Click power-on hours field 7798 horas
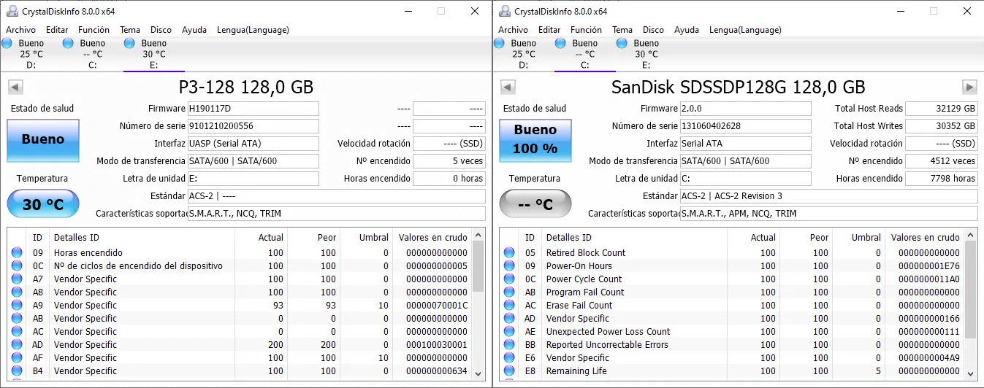This screenshot has width=984, height=388. (x=941, y=179)
